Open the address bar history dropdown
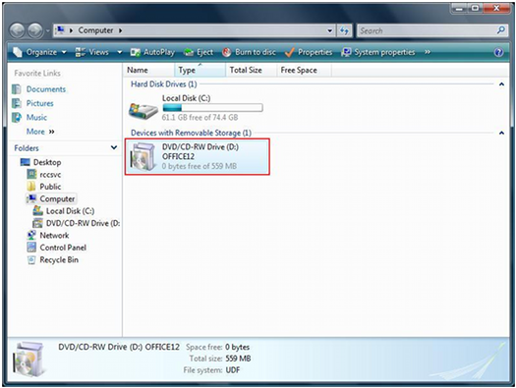The height and width of the screenshot is (388, 516). point(329,30)
